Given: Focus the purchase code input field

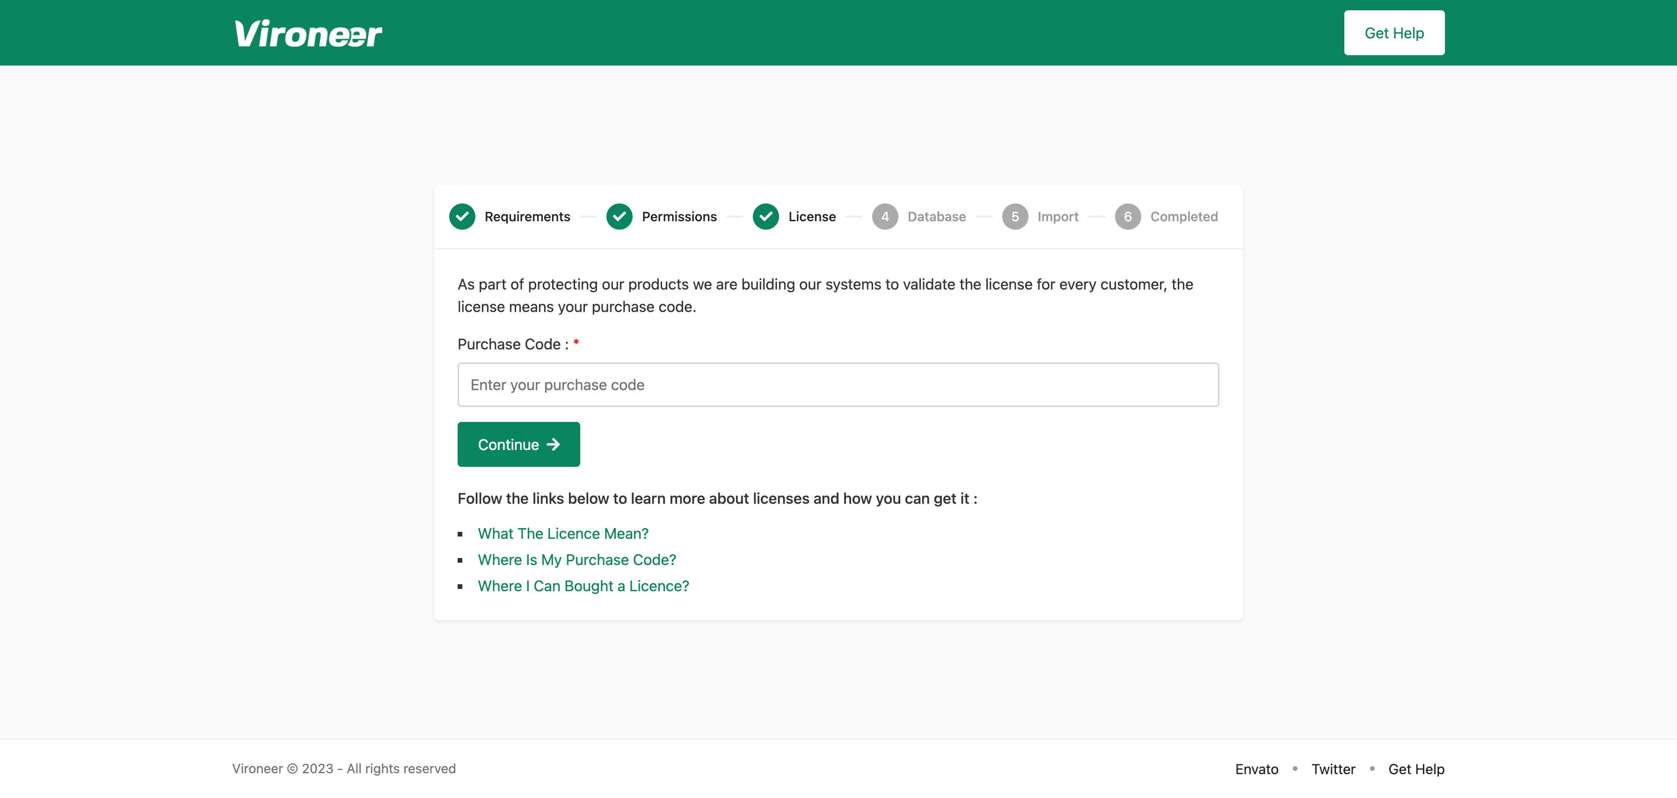Looking at the screenshot, I should (838, 384).
